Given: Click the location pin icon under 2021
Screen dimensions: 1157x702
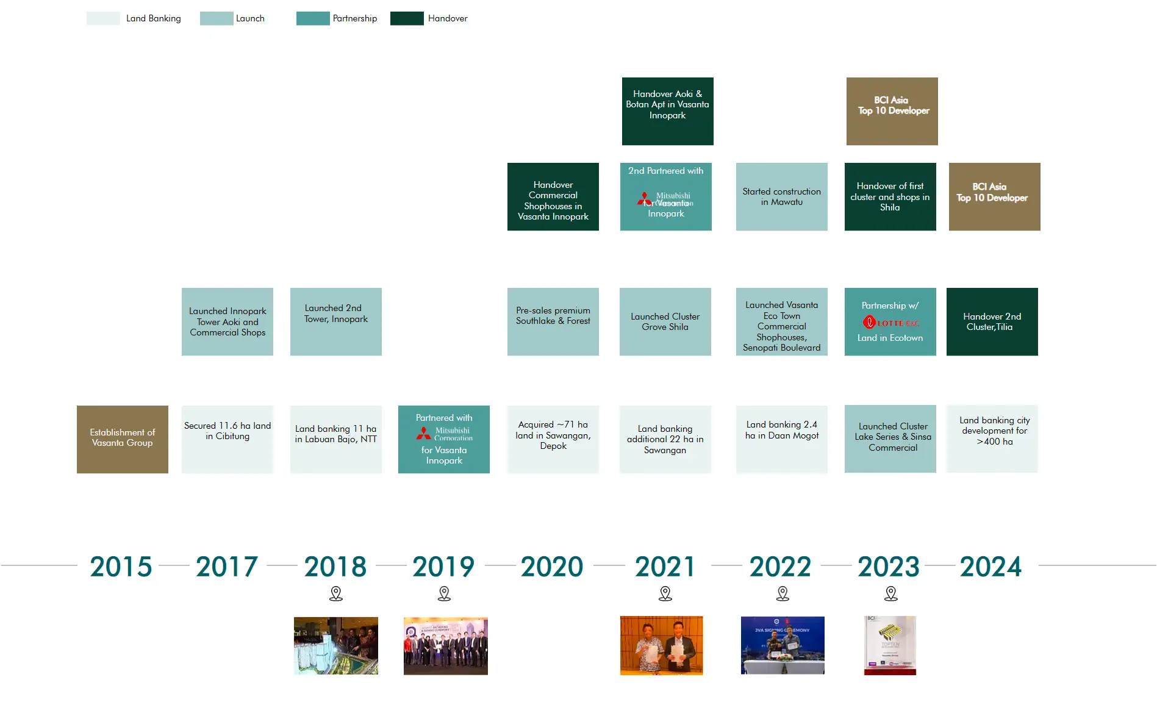Looking at the screenshot, I should pos(665,593).
